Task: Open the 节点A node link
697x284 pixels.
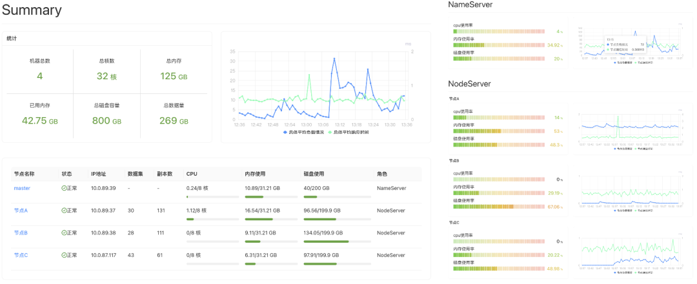Action: [x=21, y=211]
